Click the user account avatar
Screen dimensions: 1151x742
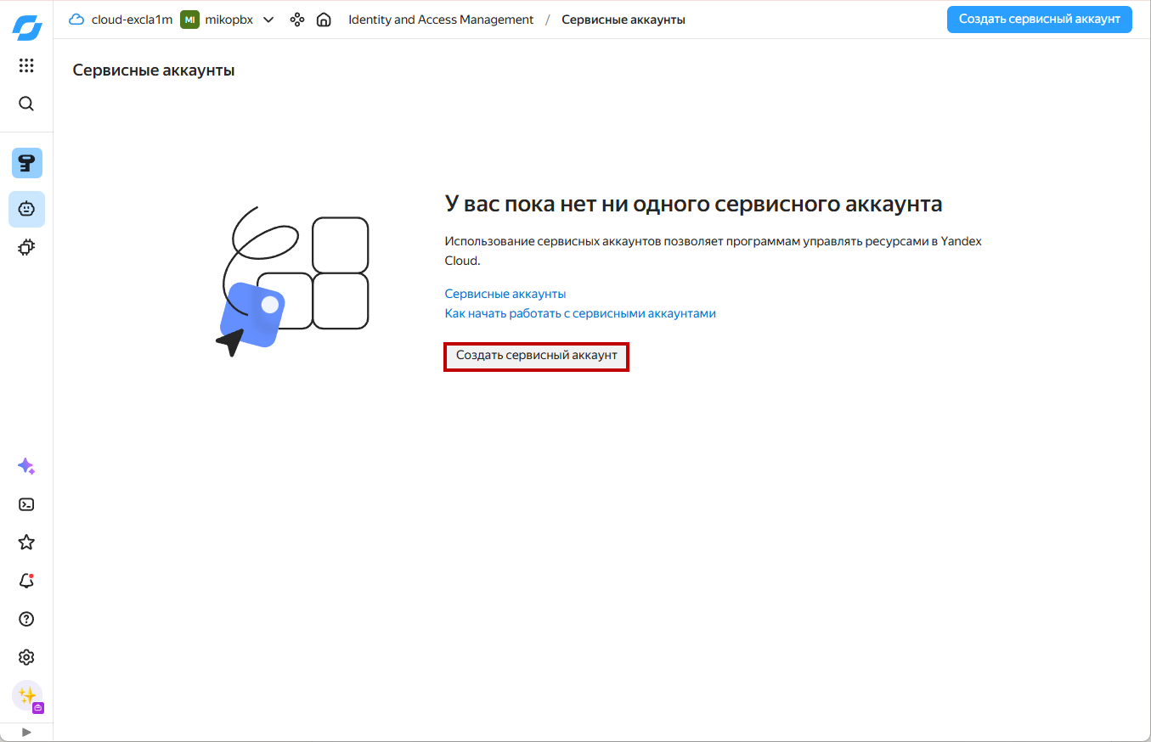26,696
